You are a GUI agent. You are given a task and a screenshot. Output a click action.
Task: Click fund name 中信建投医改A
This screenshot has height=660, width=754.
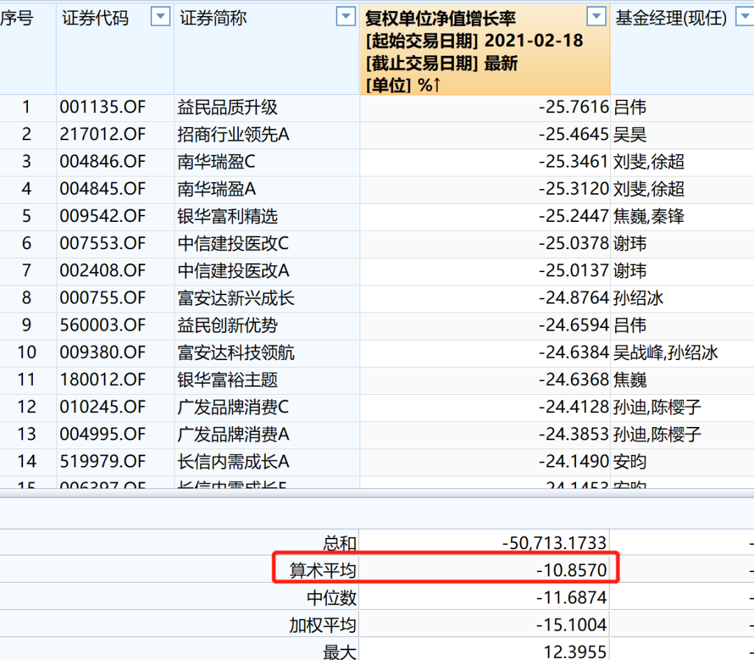[233, 271]
